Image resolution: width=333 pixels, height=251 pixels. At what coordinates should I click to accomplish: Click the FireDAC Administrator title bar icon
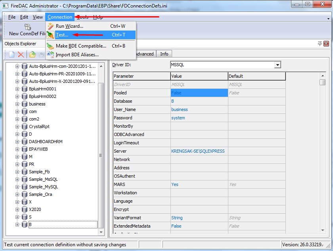pos(5,6)
